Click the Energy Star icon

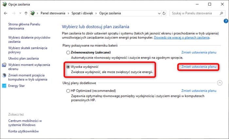[x=4, y=86]
